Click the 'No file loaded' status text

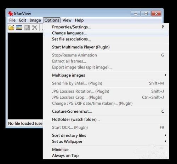25,123
